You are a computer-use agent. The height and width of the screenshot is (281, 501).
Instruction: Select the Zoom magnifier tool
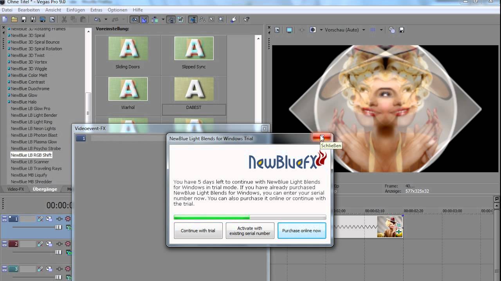(221, 20)
